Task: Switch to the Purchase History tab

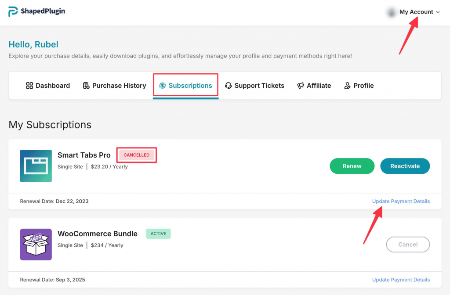Action: coord(115,86)
